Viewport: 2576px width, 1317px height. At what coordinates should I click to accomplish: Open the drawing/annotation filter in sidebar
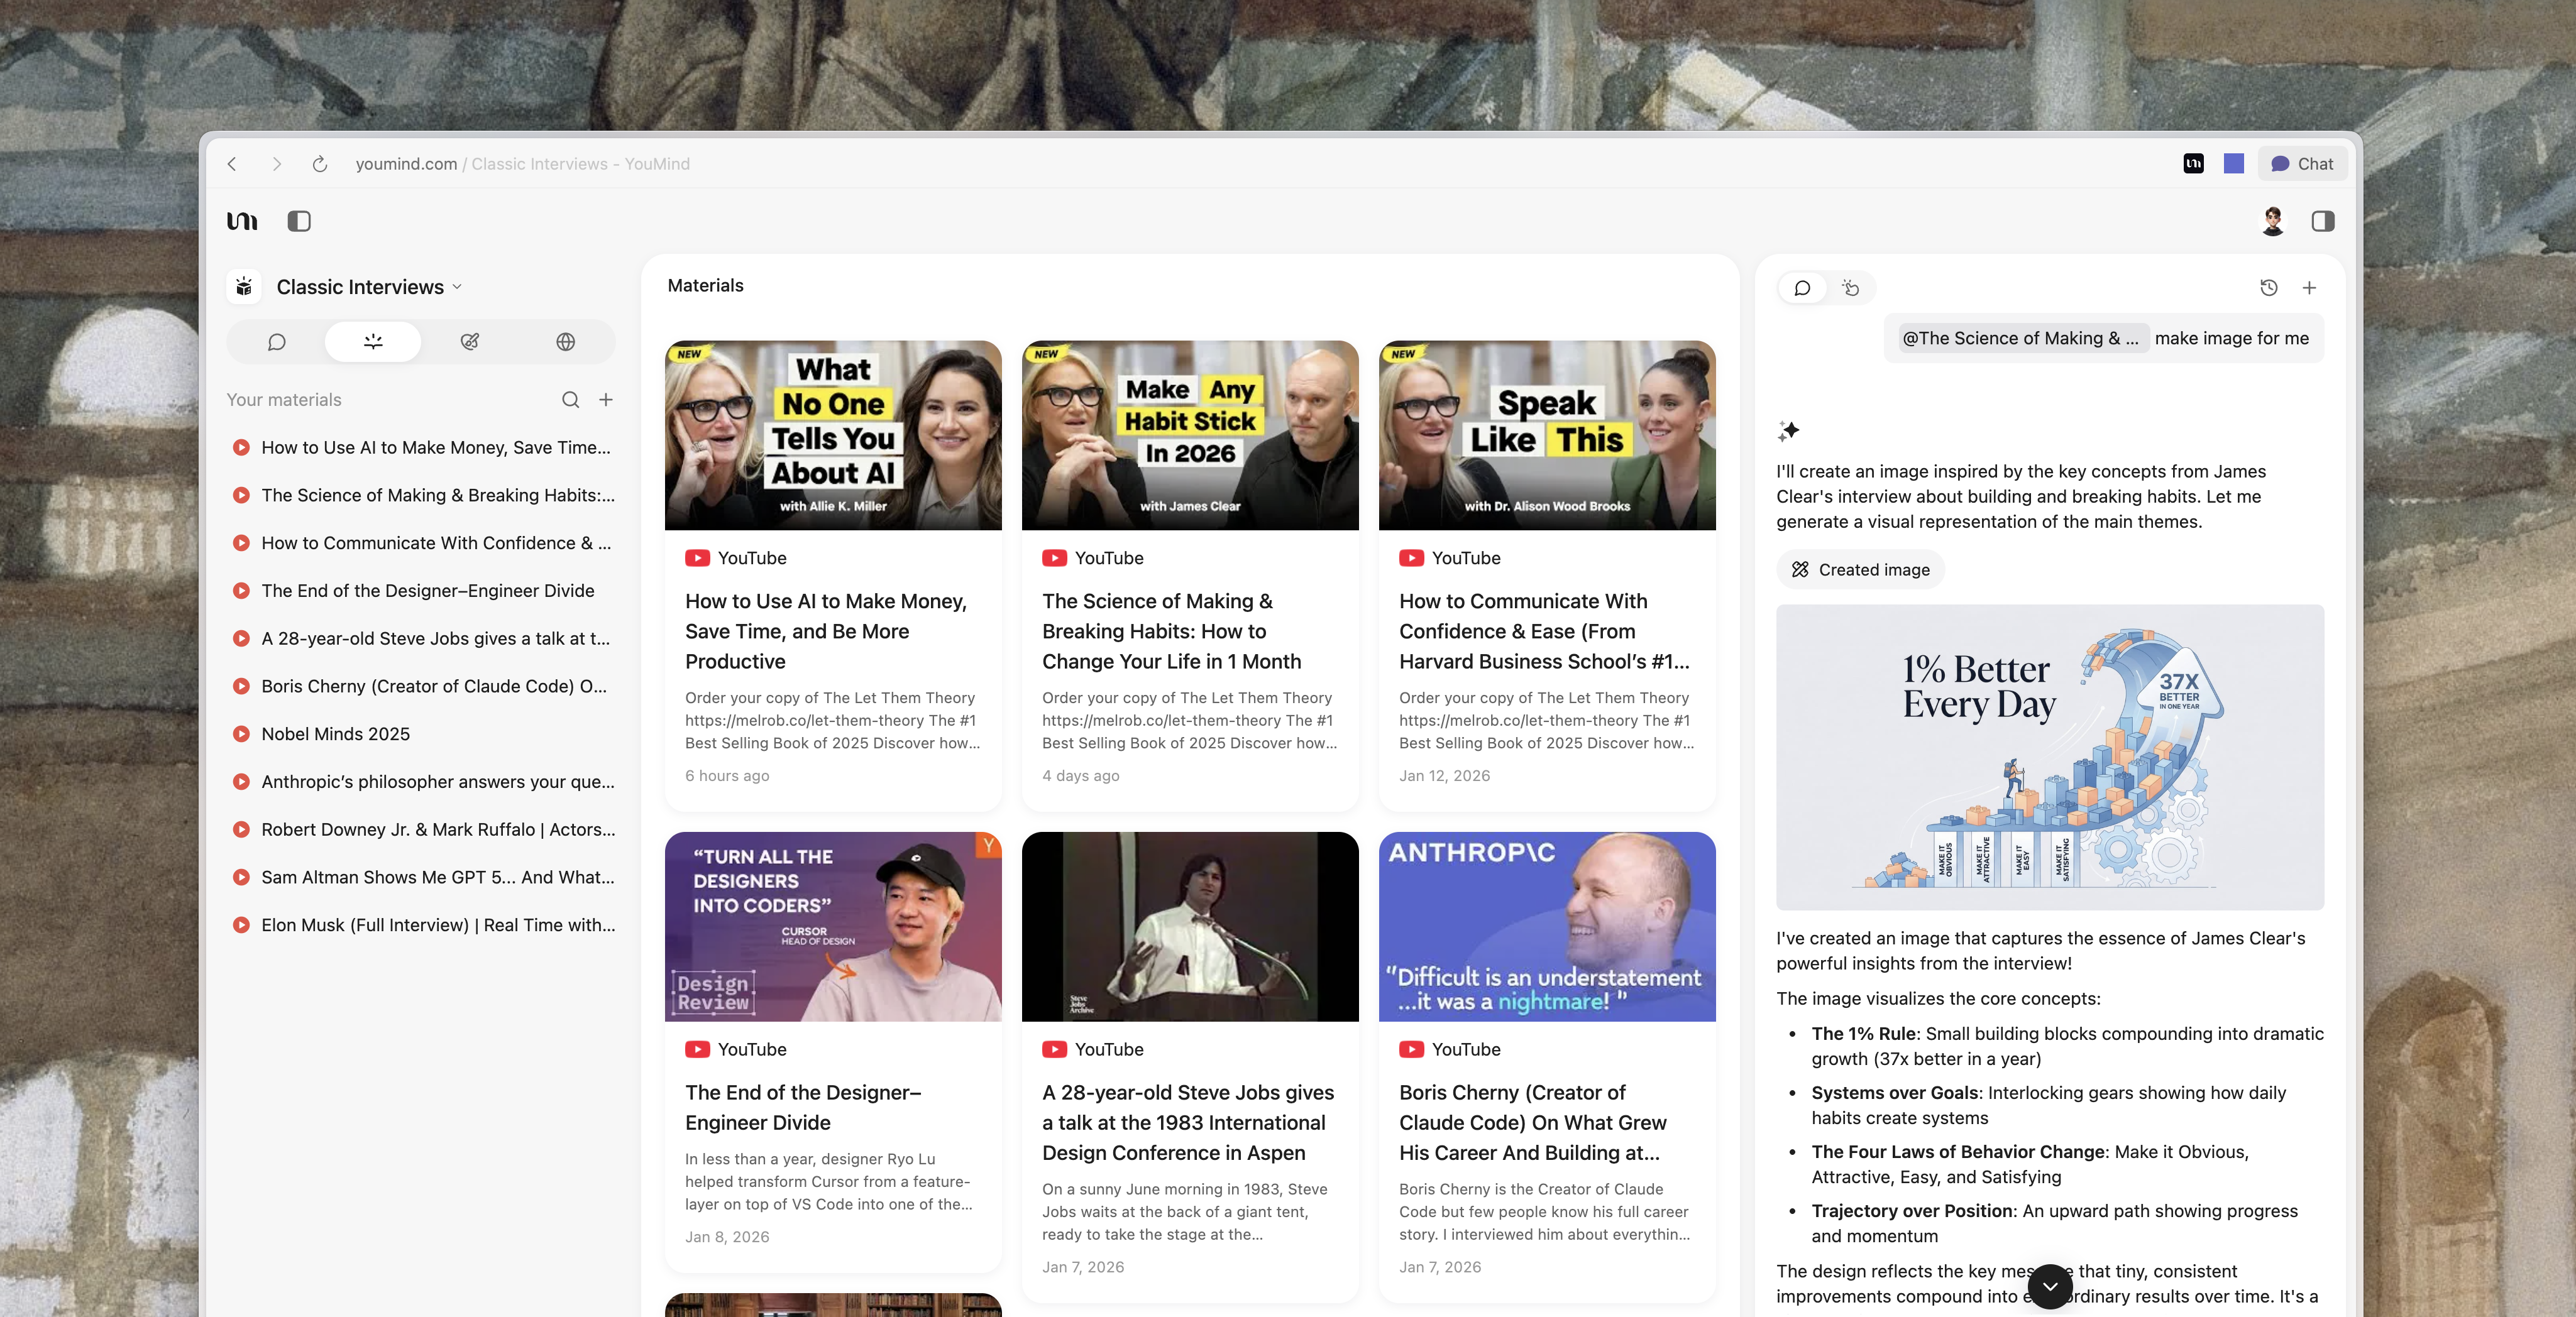[469, 341]
